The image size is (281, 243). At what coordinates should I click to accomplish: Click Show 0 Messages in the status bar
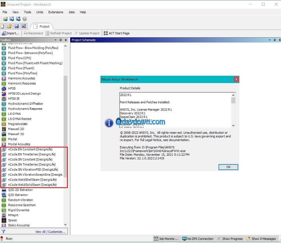[x=262, y=239]
